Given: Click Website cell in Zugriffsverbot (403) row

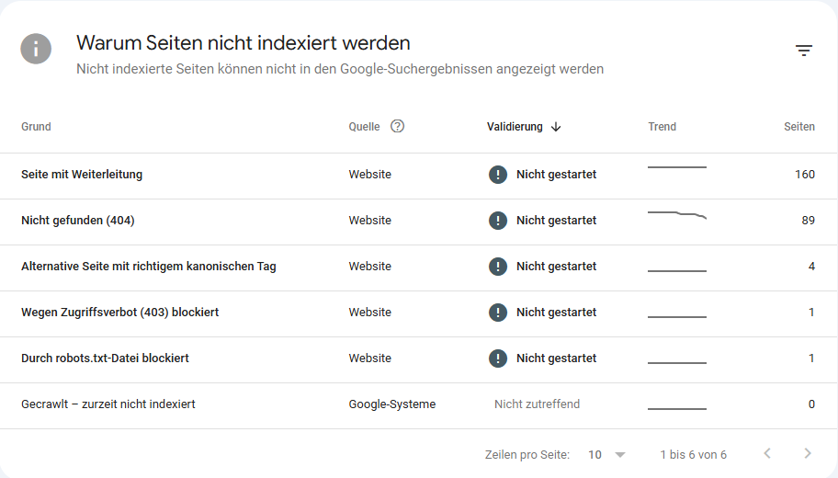Looking at the screenshot, I should [x=369, y=313].
